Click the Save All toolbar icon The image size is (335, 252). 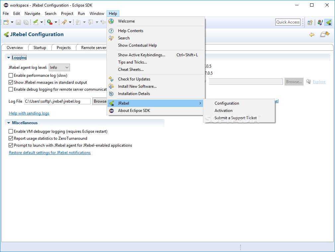click(x=26, y=22)
